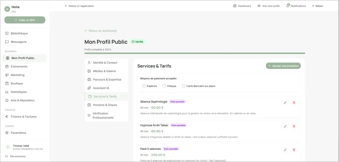Click the 80.00 € price text
The height and width of the screenshot is (162, 339).
157,131
